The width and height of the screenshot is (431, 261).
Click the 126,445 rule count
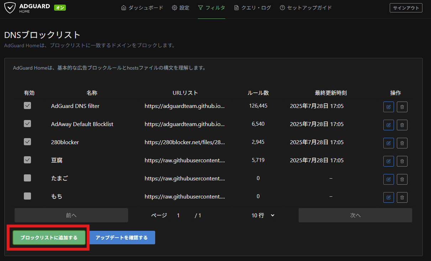258,106
